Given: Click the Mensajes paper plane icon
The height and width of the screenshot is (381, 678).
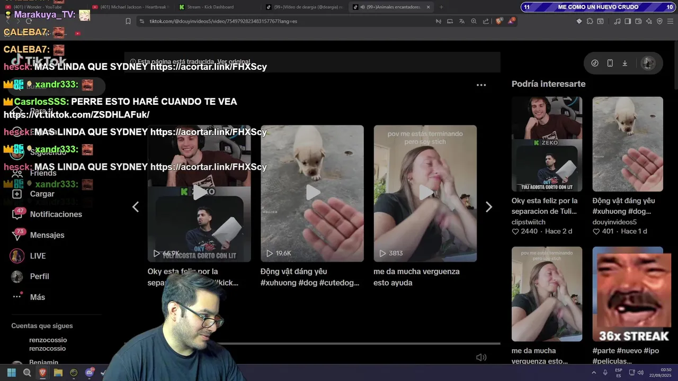Looking at the screenshot, I should point(17,235).
